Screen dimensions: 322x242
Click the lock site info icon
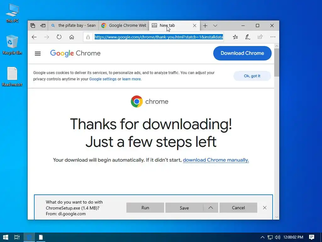(x=88, y=37)
